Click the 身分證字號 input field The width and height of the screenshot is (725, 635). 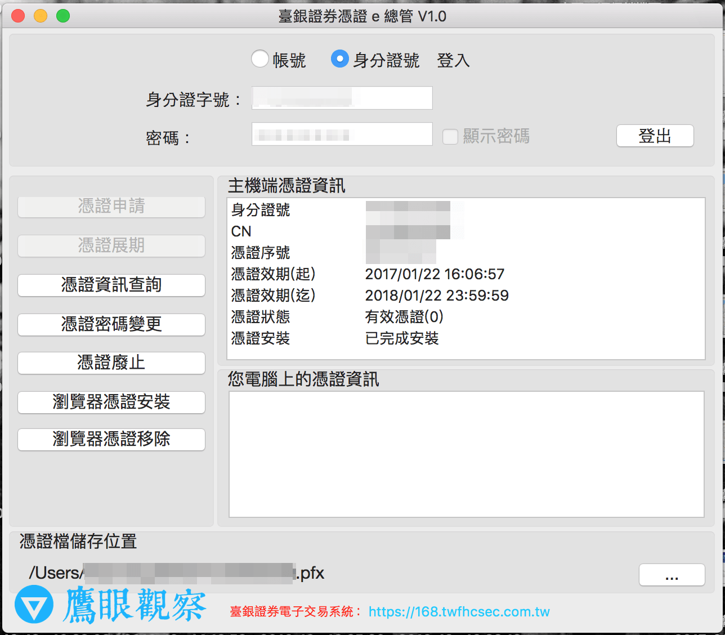pos(342,98)
